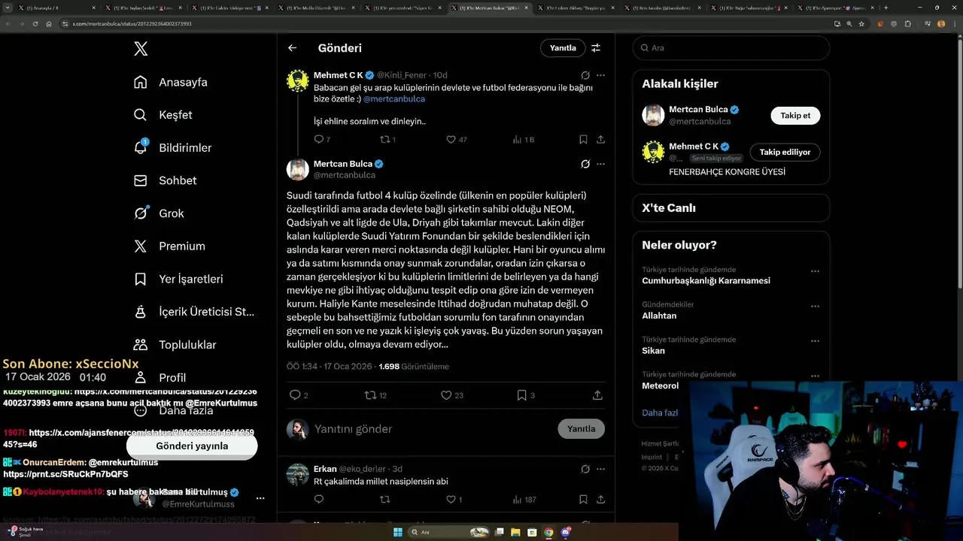963x541 pixels.
Task: Open account menu dots by EmreKurtulmuss
Action: (260, 498)
